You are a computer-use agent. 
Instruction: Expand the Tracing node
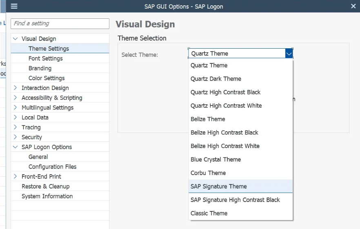click(x=16, y=127)
